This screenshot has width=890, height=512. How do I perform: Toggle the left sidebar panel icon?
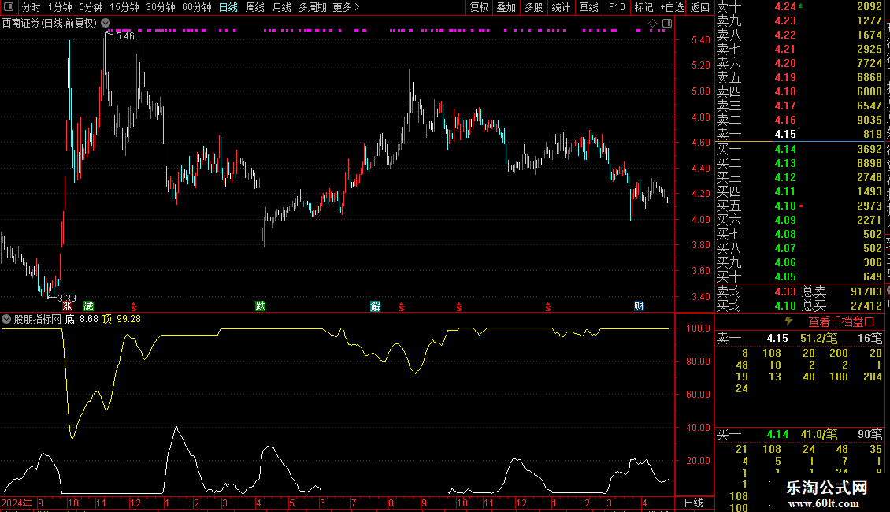pyautogui.click(x=9, y=7)
